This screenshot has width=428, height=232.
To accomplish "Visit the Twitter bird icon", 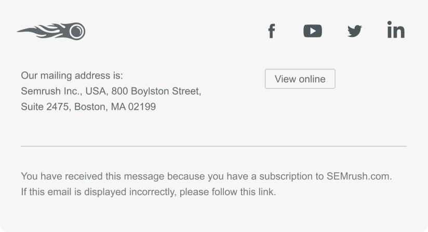I will [x=355, y=31].
